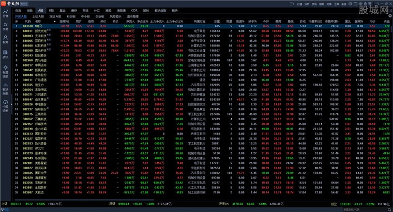Select the 上证A股 sub-tab
This screenshot has width=393, height=212.
tap(38, 17)
